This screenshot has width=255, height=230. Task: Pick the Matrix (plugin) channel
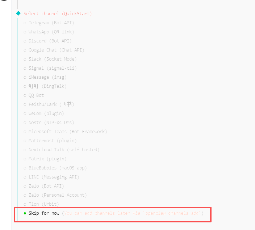pos(47,159)
